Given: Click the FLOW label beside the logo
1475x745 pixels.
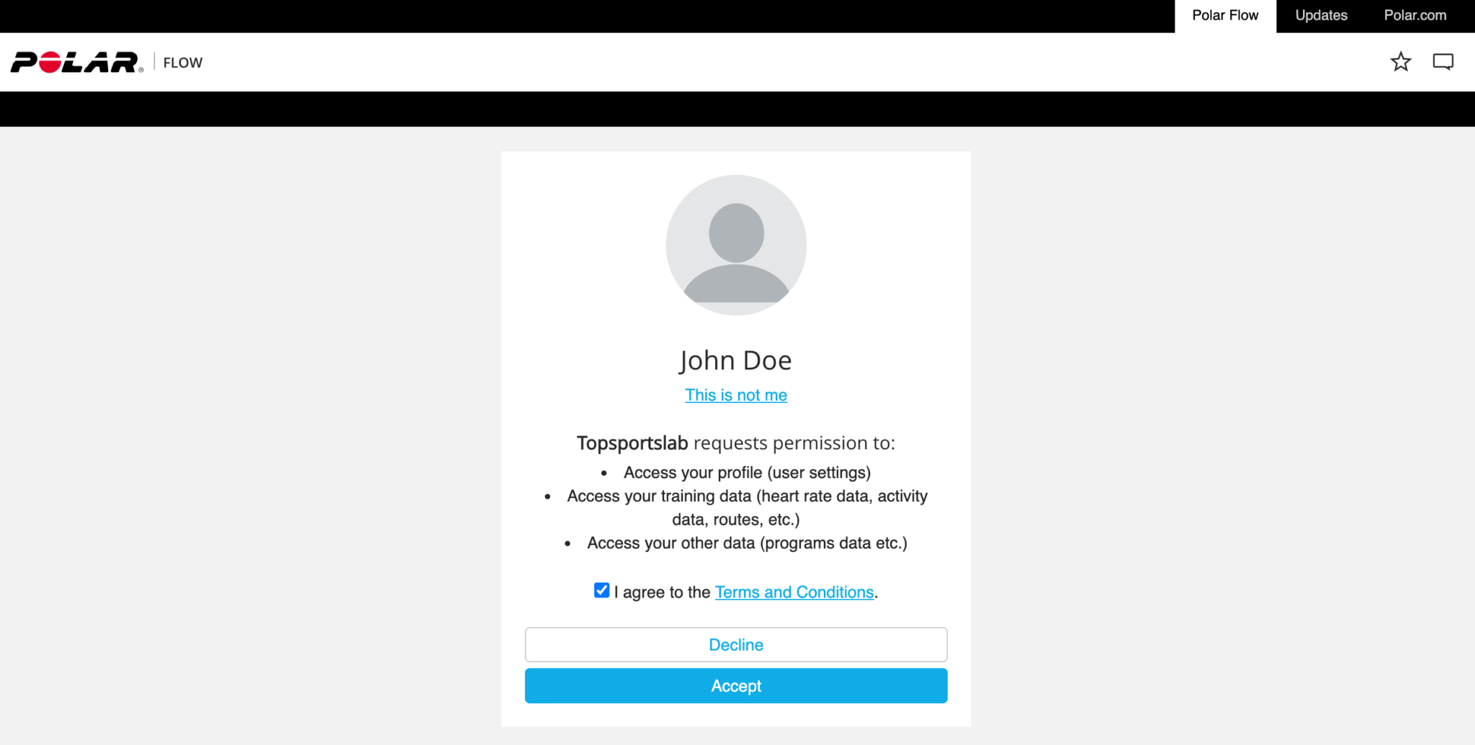Looking at the screenshot, I should pos(183,63).
